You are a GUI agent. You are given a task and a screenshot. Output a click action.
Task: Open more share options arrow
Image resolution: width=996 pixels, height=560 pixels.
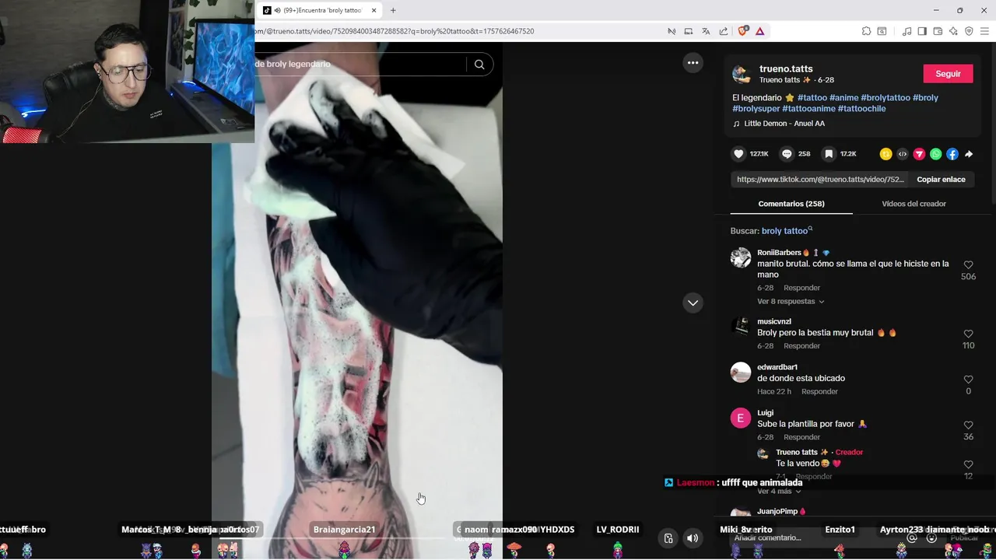[x=969, y=154]
